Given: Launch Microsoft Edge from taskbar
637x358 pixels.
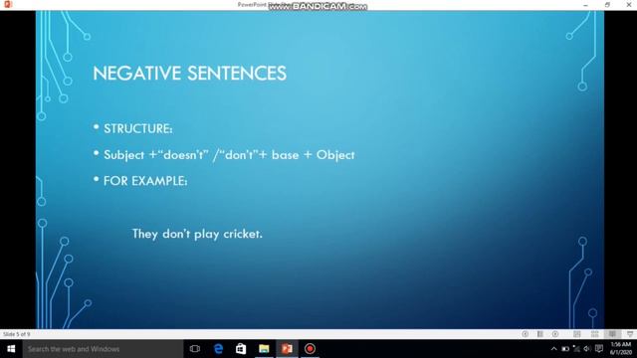Looking at the screenshot, I should (x=218, y=349).
